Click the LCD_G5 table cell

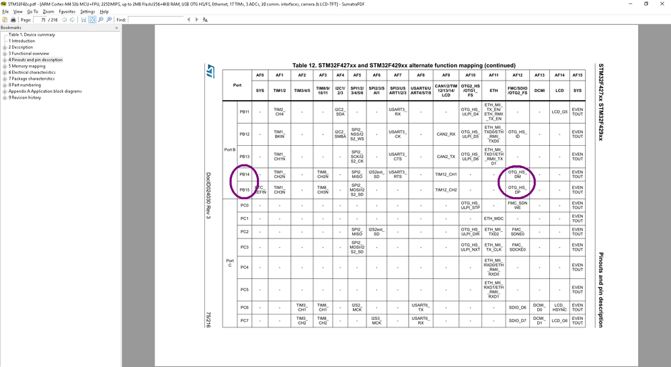tap(559, 112)
